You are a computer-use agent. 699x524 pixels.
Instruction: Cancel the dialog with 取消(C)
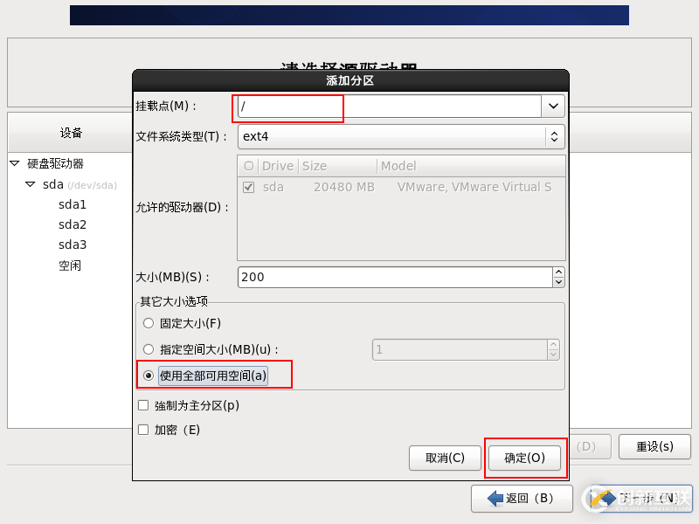coord(445,458)
